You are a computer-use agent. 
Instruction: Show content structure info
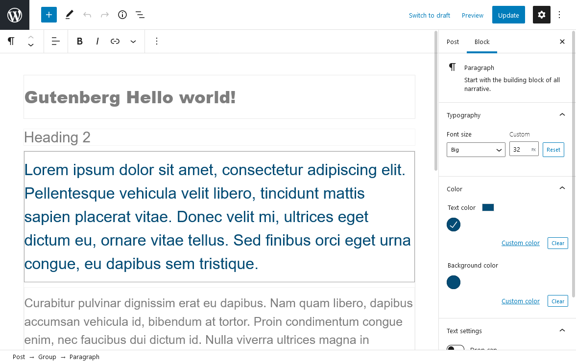click(122, 15)
